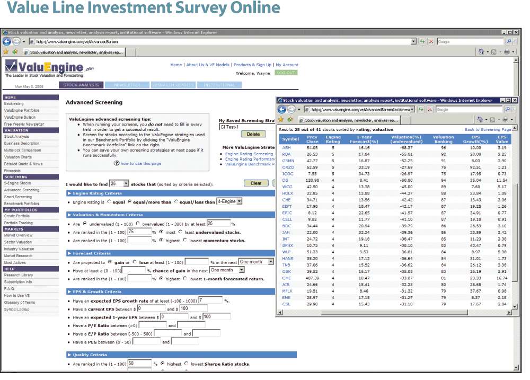Image resolution: width=530 pixels, height=380 pixels.
Task: Click the search magnifier in the results popup window
Action: click(x=507, y=110)
